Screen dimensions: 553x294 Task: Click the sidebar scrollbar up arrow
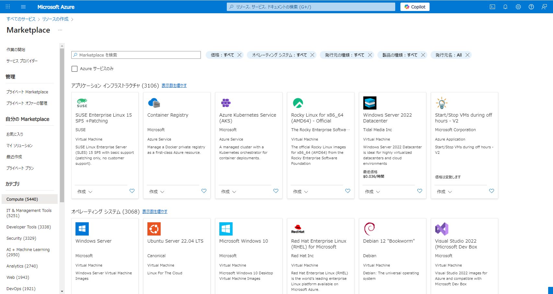coord(62,46)
